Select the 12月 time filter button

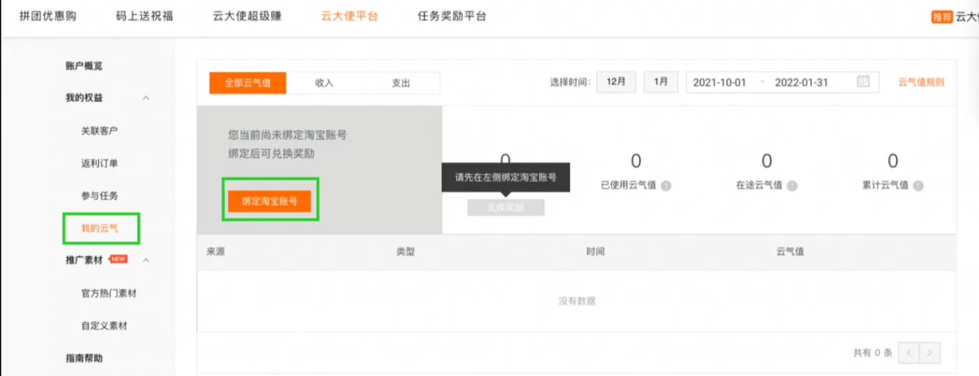coord(616,82)
